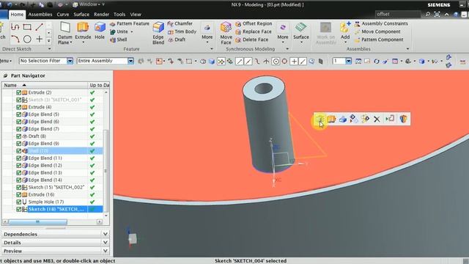Click the Pattern Feature command
Image resolution: width=469 pixels, height=264 pixels.
[x=130, y=23]
